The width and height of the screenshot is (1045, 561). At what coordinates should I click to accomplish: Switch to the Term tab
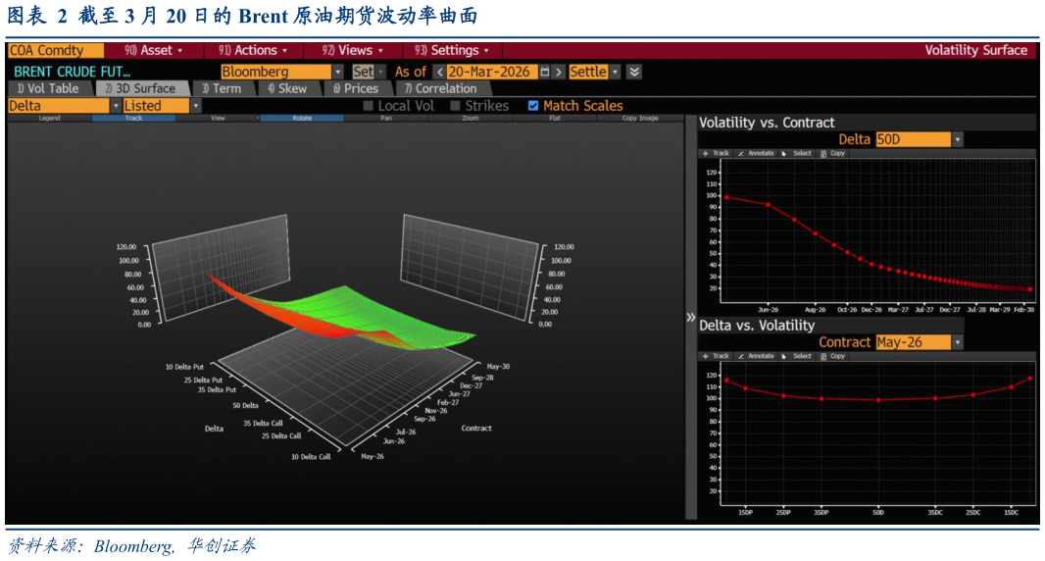point(222,88)
